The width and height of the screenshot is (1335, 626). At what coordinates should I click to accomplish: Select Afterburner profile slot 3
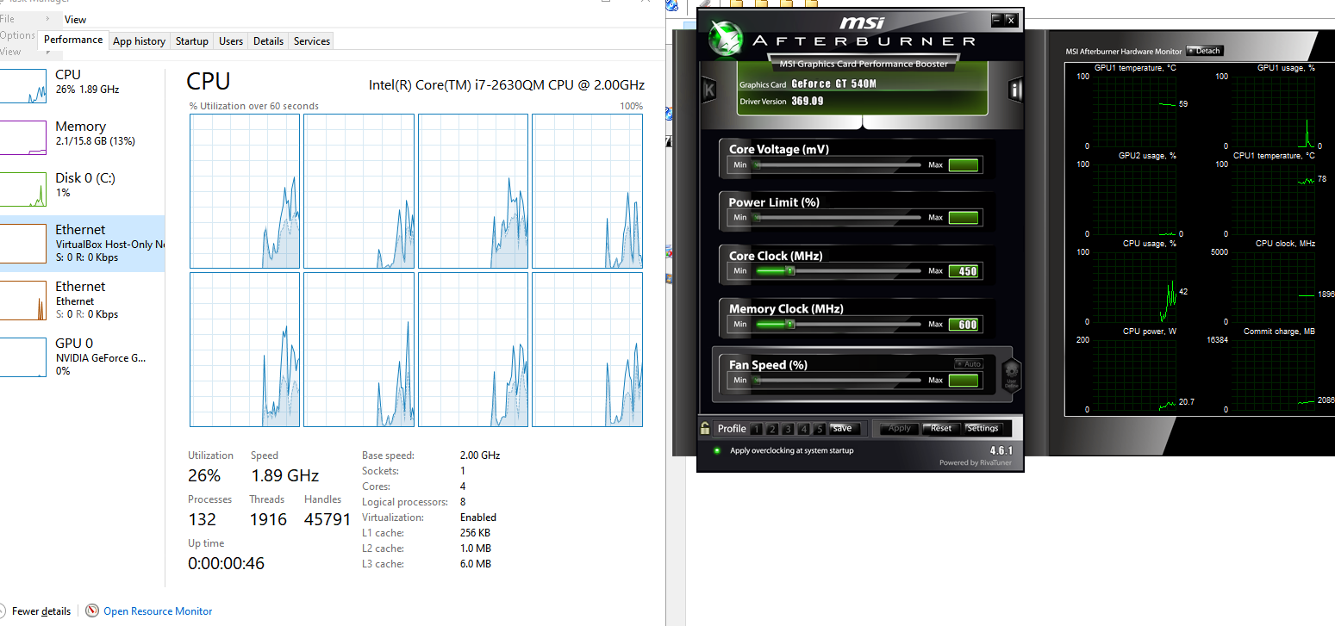click(x=788, y=429)
